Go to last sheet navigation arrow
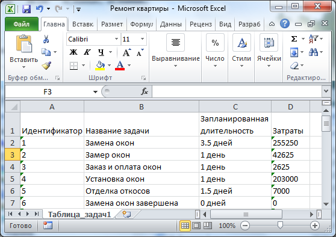The width and height of the screenshot is (336, 237). pos(37,214)
